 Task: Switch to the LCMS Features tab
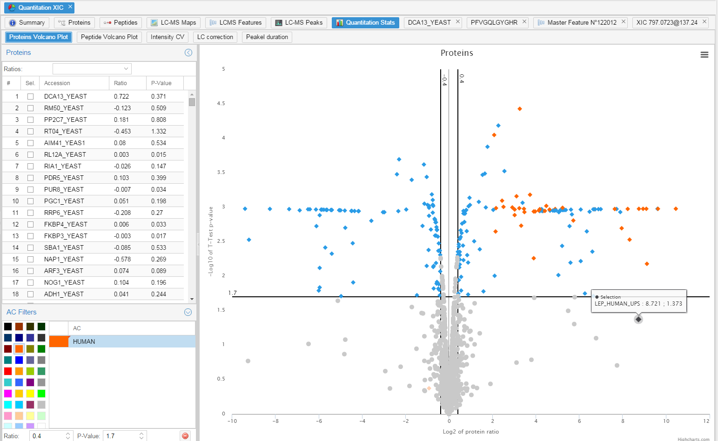click(x=236, y=22)
